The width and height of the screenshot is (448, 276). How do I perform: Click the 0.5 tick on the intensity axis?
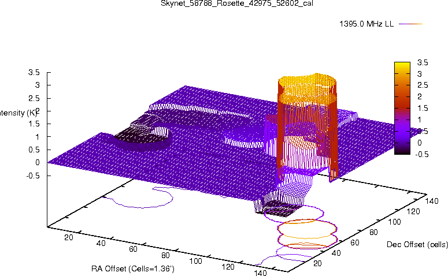(34, 150)
